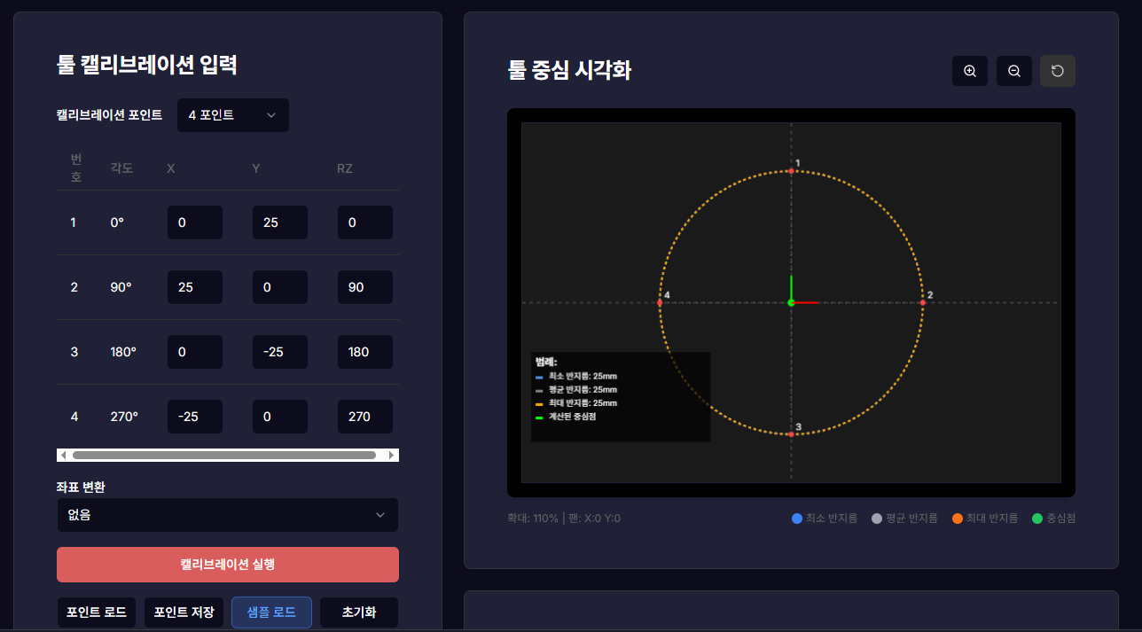The width and height of the screenshot is (1142, 632).
Task: Click the red point marker labeled 1
Action: 792,170
